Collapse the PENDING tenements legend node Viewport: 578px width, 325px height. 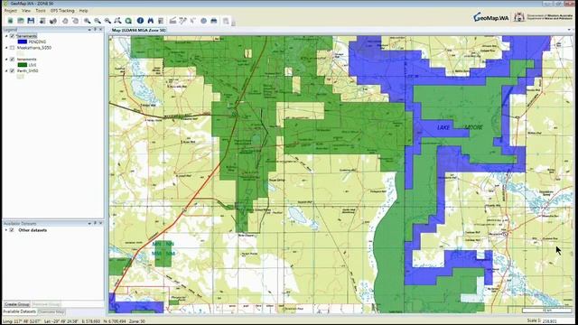coord(6,36)
